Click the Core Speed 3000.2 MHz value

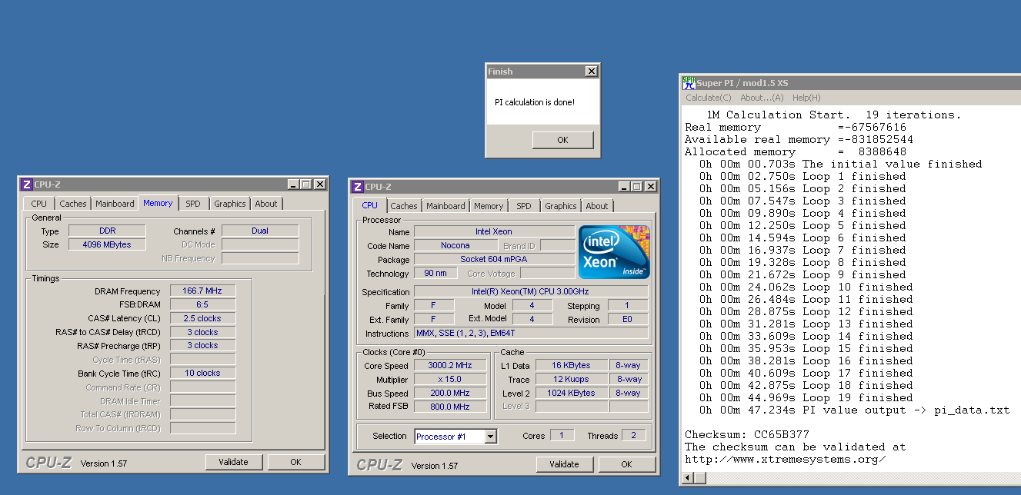pyautogui.click(x=450, y=366)
